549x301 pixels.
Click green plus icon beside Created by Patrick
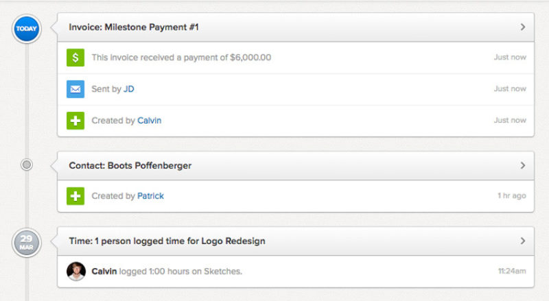pyautogui.click(x=75, y=196)
